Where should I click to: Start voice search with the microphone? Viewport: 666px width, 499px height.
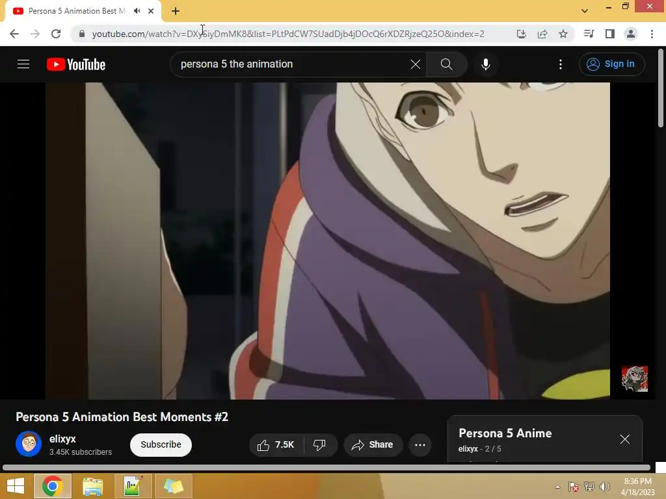pyautogui.click(x=486, y=64)
